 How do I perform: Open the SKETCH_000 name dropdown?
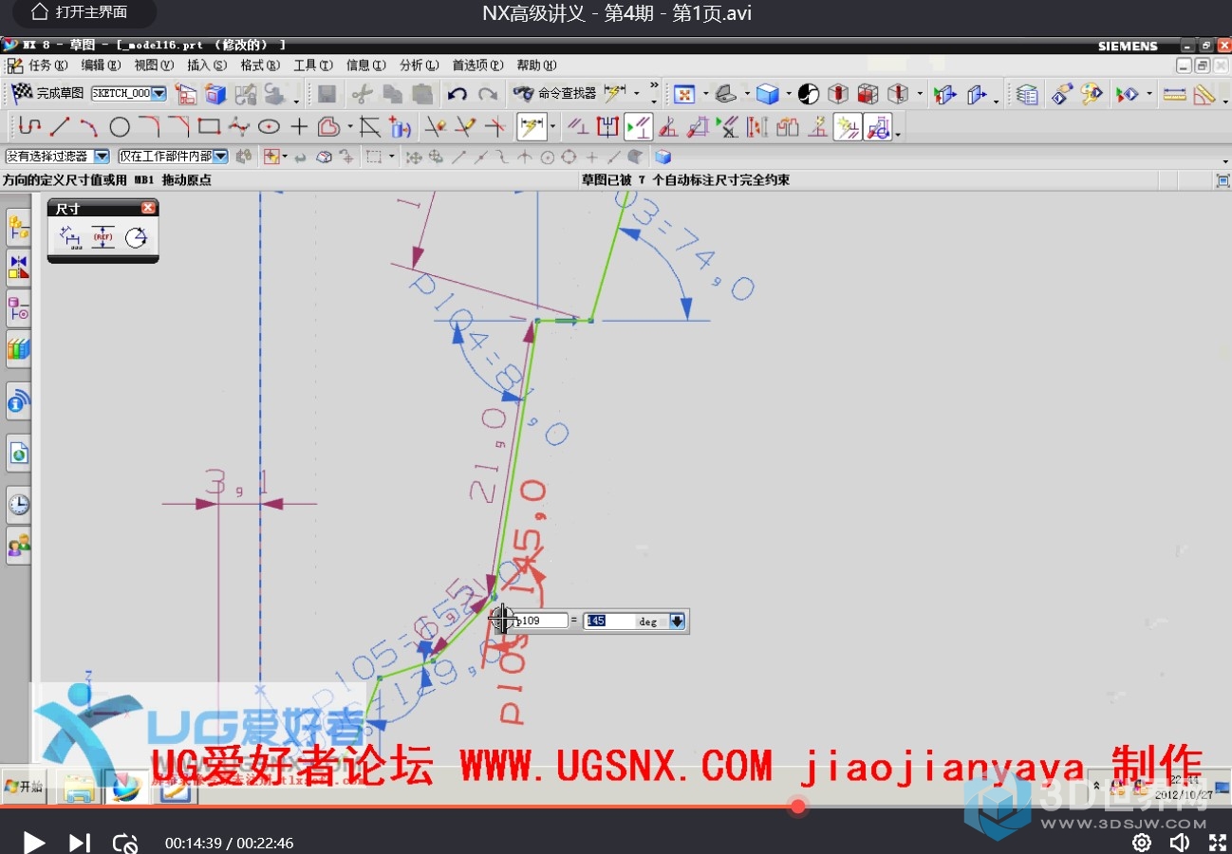coord(159,93)
